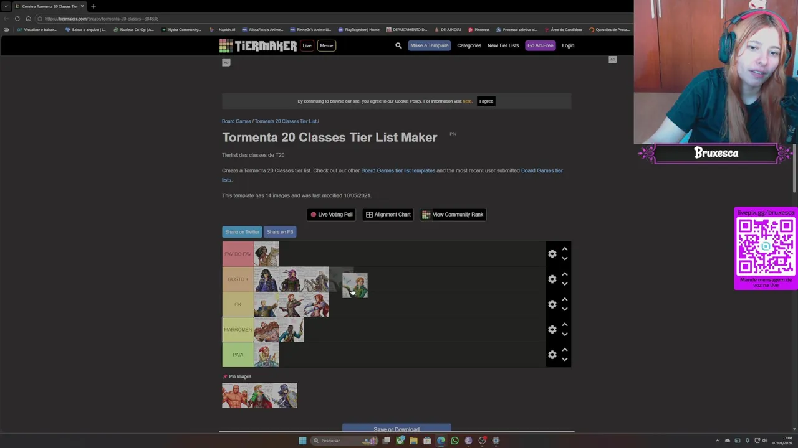The image size is (798, 448).
Task: Open the Alignment Chart view
Action: [x=388, y=215]
